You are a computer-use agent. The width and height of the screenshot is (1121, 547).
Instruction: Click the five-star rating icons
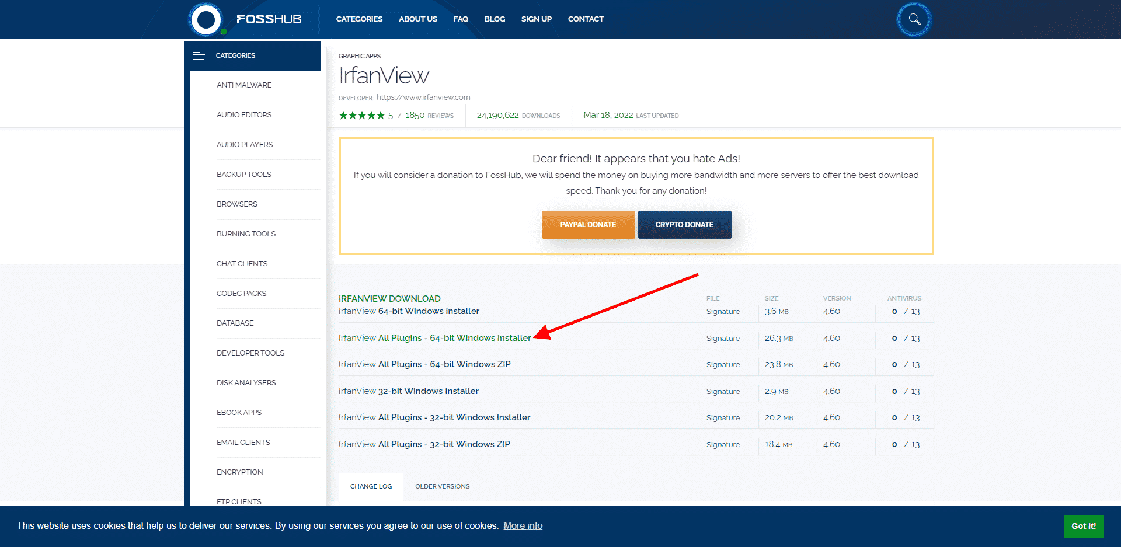pos(361,116)
